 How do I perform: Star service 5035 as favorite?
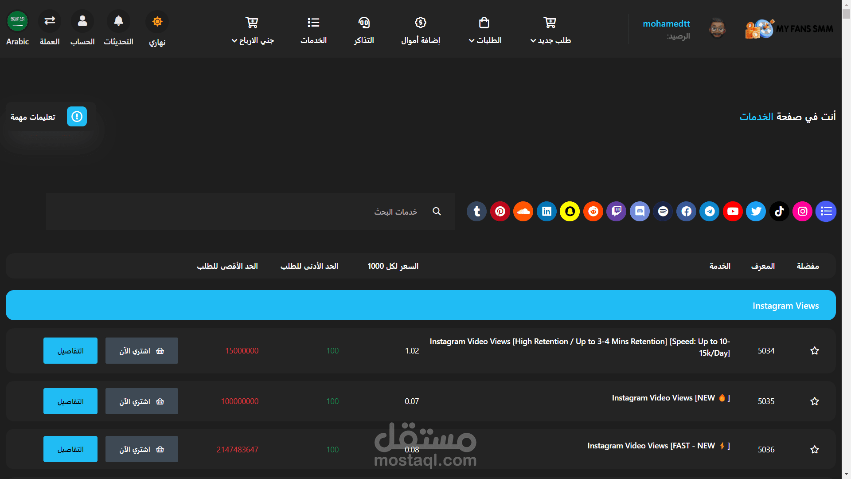pyautogui.click(x=815, y=401)
